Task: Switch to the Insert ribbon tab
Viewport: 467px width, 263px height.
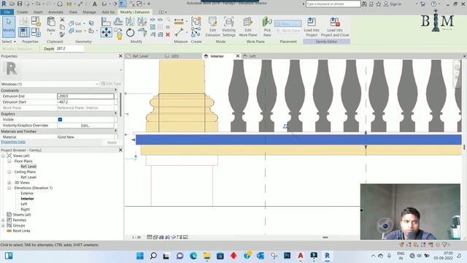Action: 38,12
